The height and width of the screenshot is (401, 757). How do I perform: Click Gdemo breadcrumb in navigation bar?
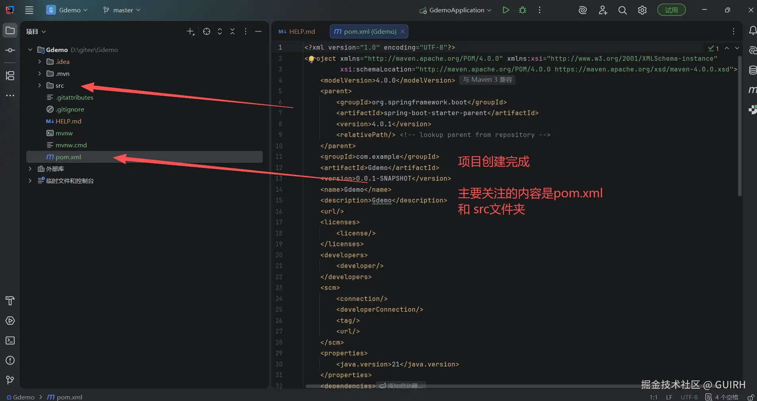(21, 397)
